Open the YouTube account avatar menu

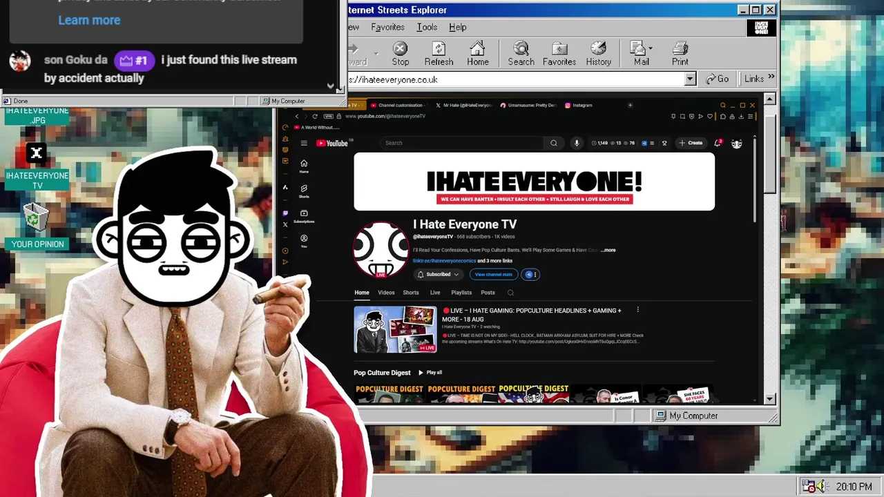pos(737,144)
